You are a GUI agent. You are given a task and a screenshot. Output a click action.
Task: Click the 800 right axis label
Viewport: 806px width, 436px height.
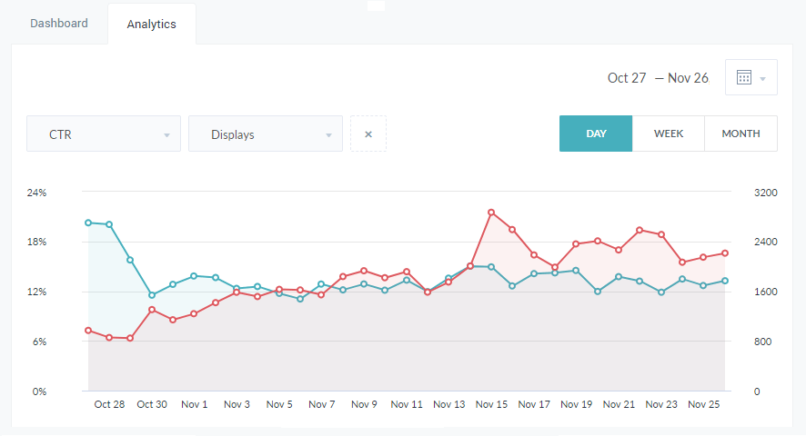point(763,342)
